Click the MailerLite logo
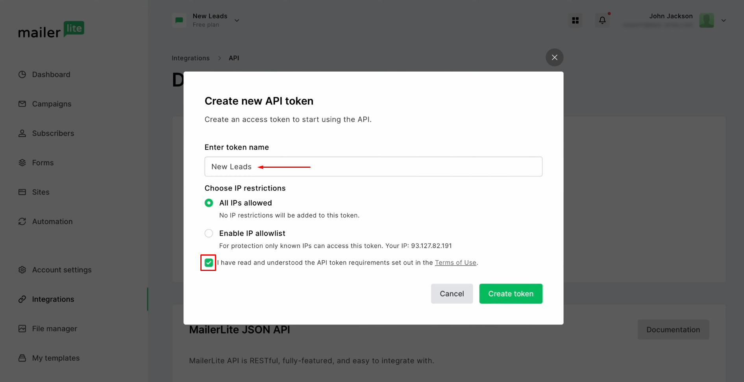Image resolution: width=744 pixels, height=382 pixels. [51, 30]
